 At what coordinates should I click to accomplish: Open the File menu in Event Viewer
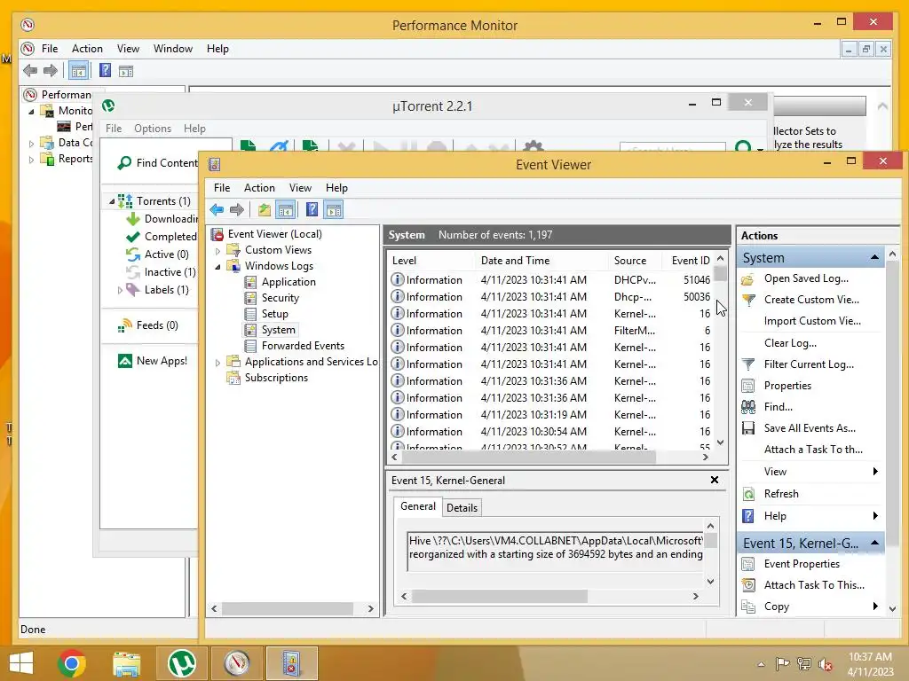point(221,188)
